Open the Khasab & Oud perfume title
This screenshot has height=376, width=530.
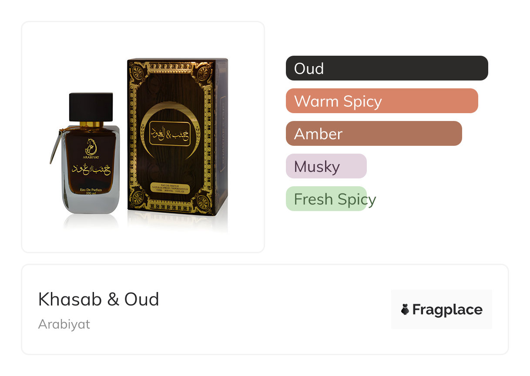click(99, 299)
